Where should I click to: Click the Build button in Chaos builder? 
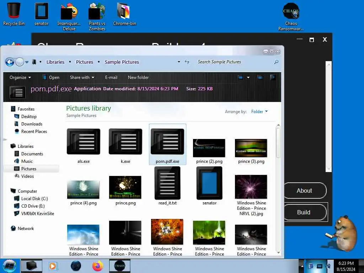(x=305, y=212)
